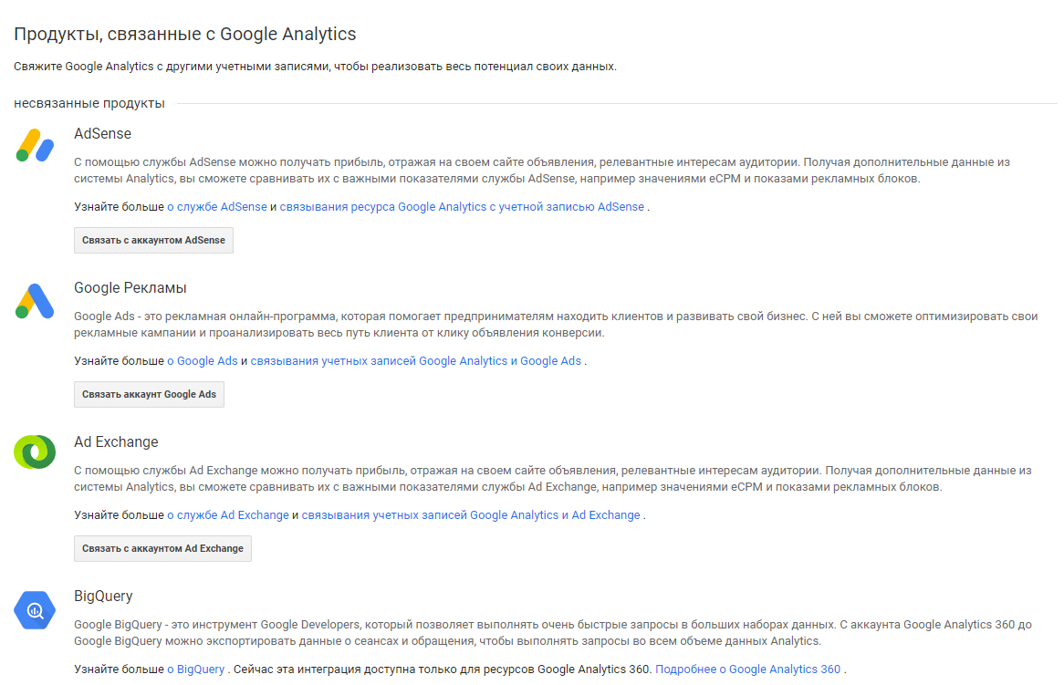Click the "несвязанные продукты" section label
Screen dimensions: 1064x685
pos(89,104)
